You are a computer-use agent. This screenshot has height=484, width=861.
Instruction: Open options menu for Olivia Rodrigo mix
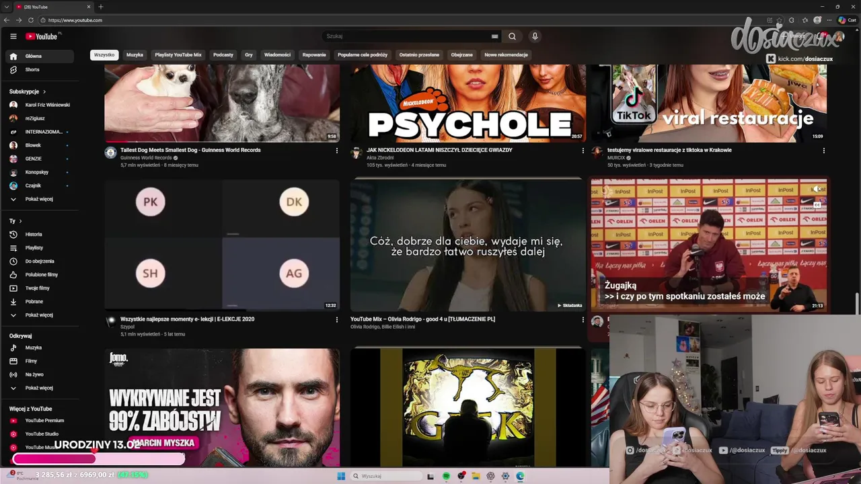(x=583, y=320)
